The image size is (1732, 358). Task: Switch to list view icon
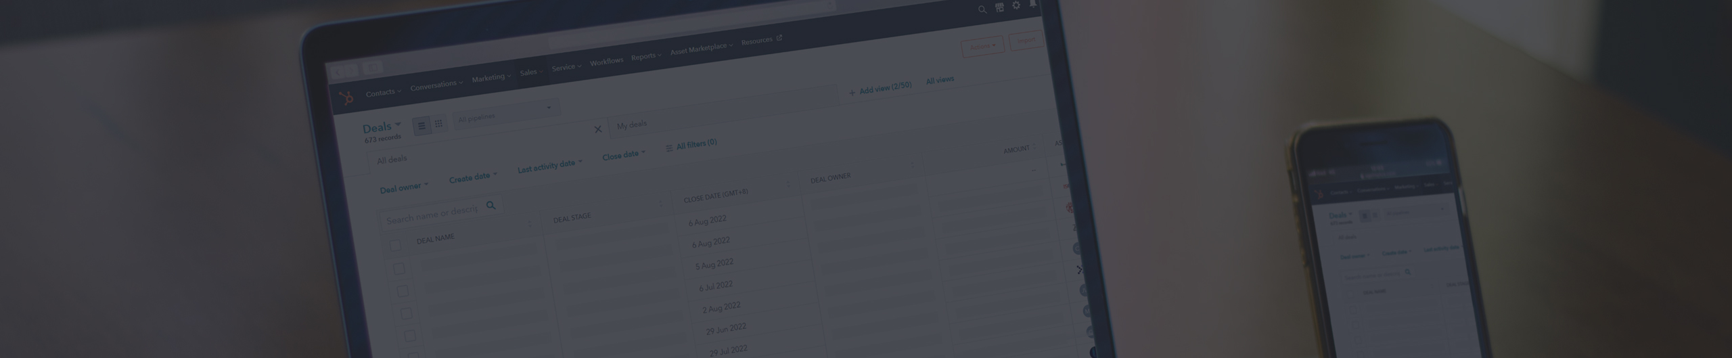click(x=421, y=125)
